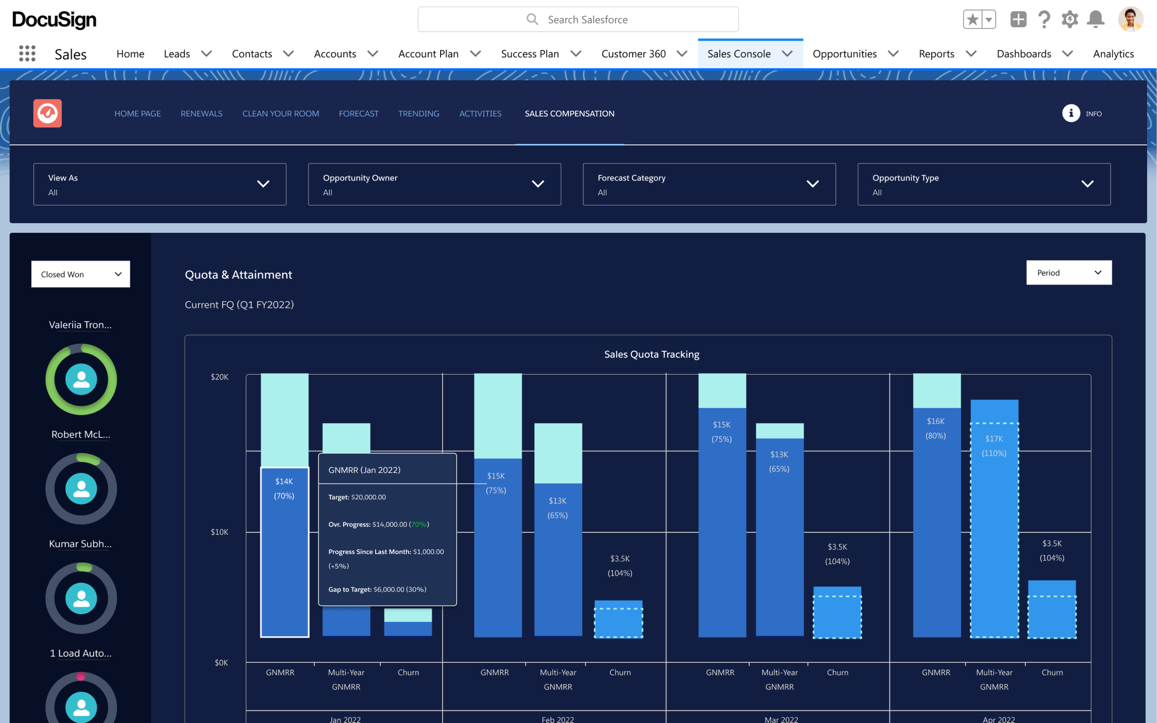Click the red dashboard logo icon
1157x723 pixels.
(x=47, y=113)
